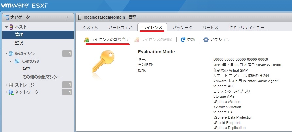Expand the ストレージ tree node
Image resolution: width=292 pixels, height=132 pixels.
pos(7,85)
